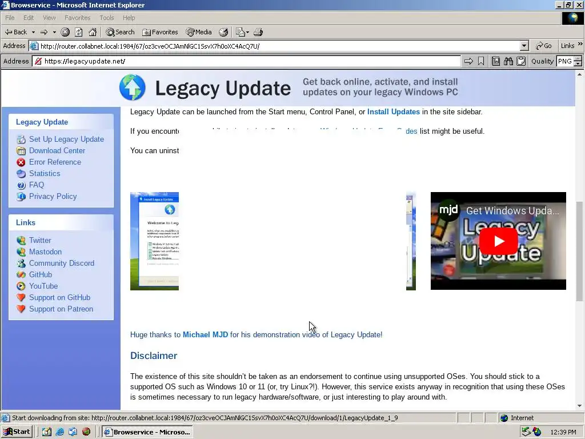Expand the Links toolbar chevron
Screen dimensions: 585x439
(580, 44)
